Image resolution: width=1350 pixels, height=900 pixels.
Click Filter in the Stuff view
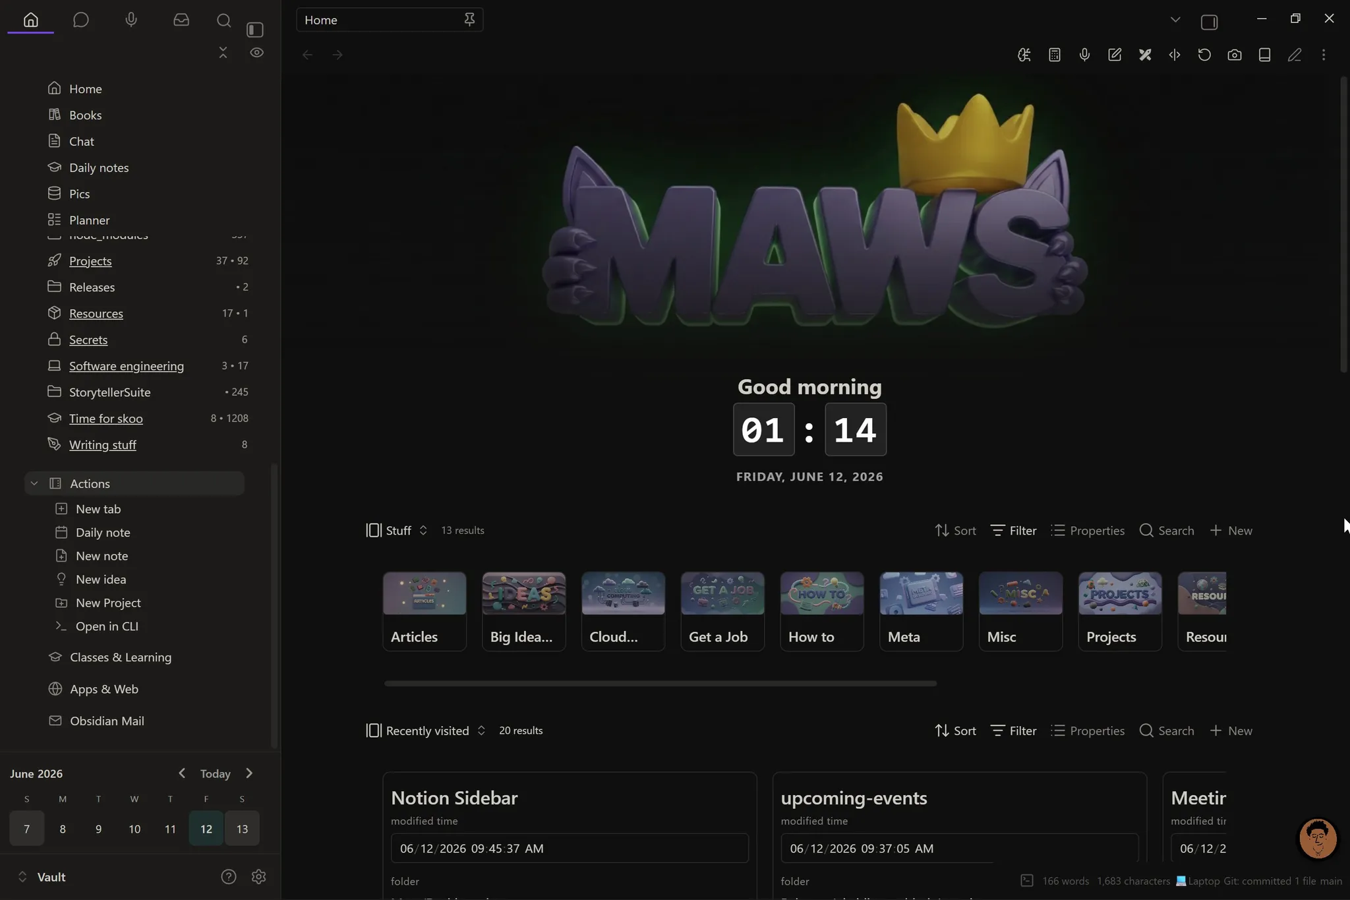click(1014, 531)
